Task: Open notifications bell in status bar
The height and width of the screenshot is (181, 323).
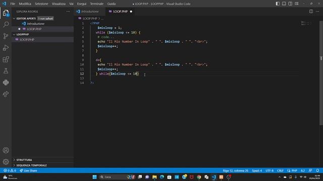Action: (317, 170)
